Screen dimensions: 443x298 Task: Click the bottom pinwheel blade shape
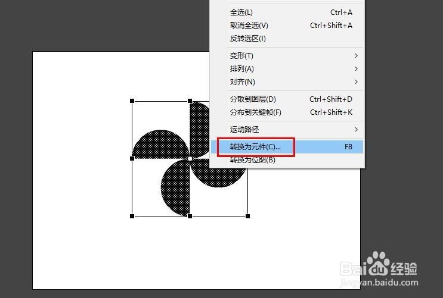pyautogui.click(x=176, y=187)
